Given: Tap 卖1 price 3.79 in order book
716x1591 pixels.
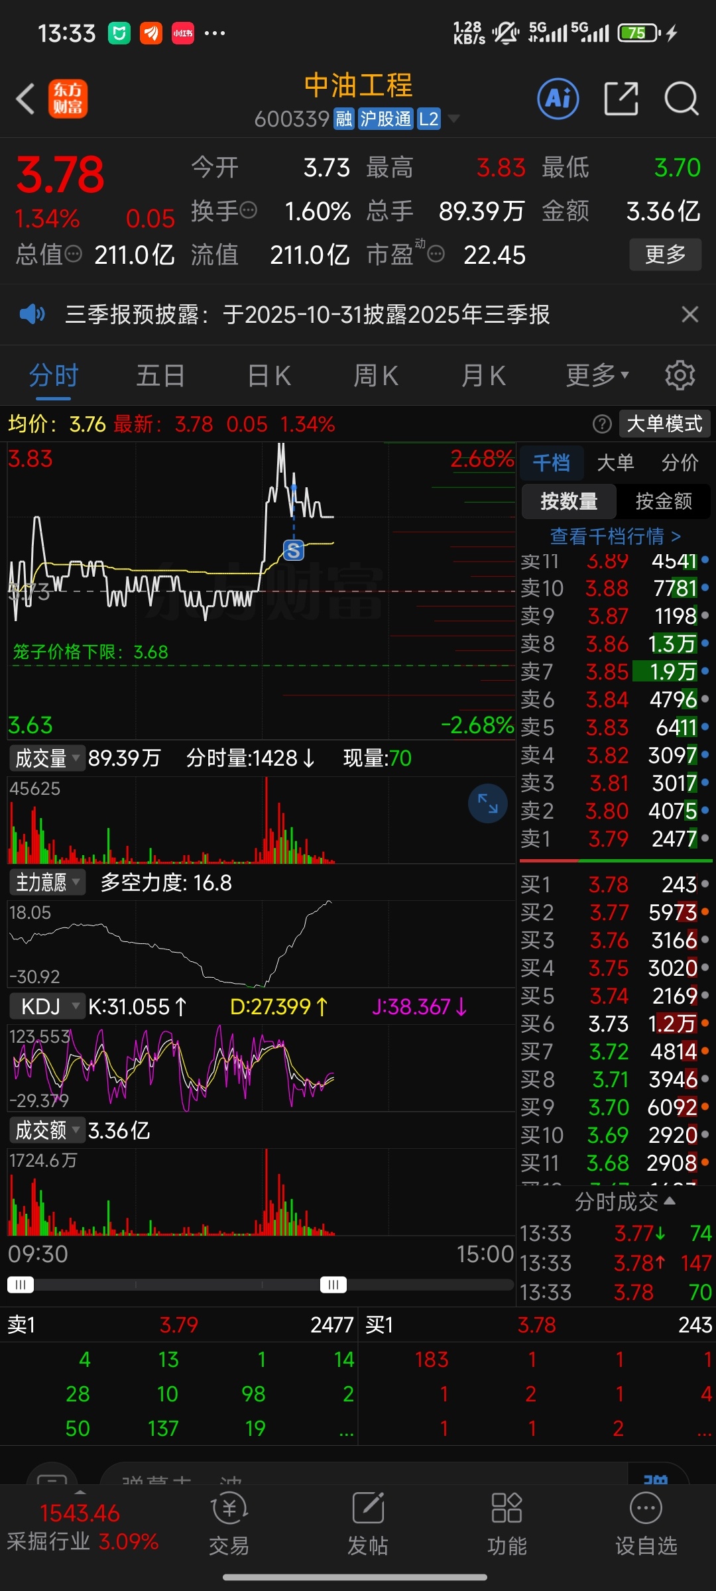Looking at the screenshot, I should click(609, 839).
